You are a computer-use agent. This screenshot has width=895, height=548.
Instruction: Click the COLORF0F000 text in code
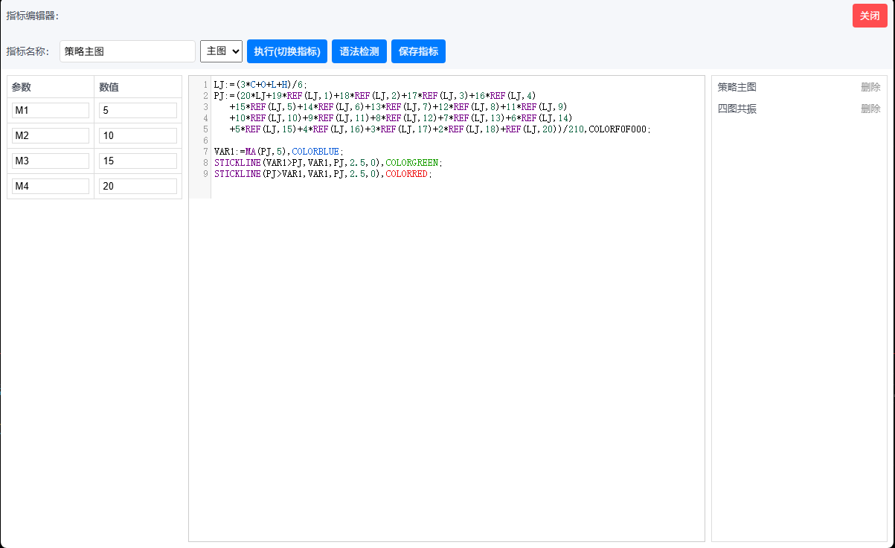click(619, 129)
